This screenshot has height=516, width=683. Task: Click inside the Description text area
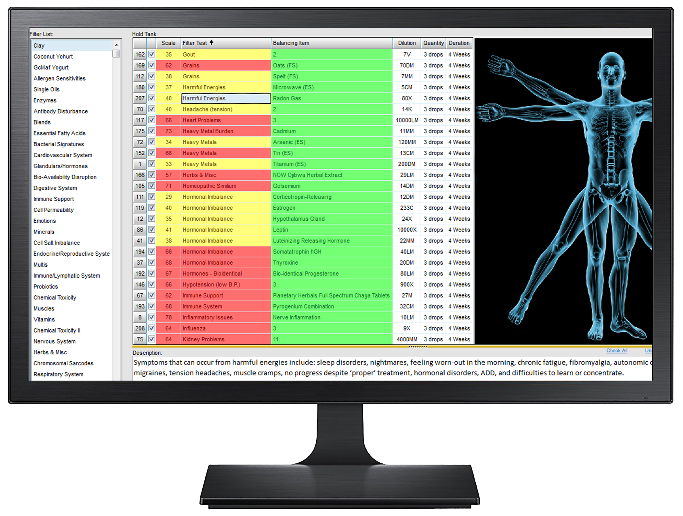(x=392, y=368)
